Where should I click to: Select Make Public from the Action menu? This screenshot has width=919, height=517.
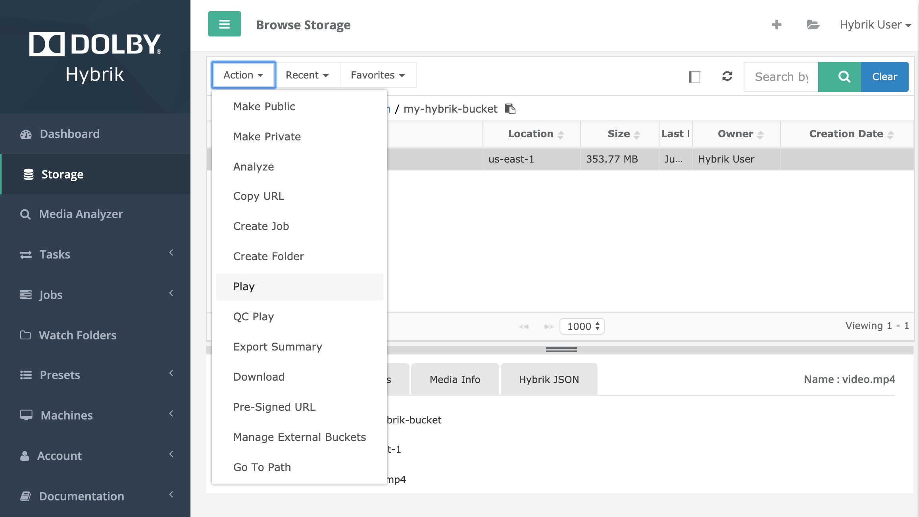coord(300,106)
